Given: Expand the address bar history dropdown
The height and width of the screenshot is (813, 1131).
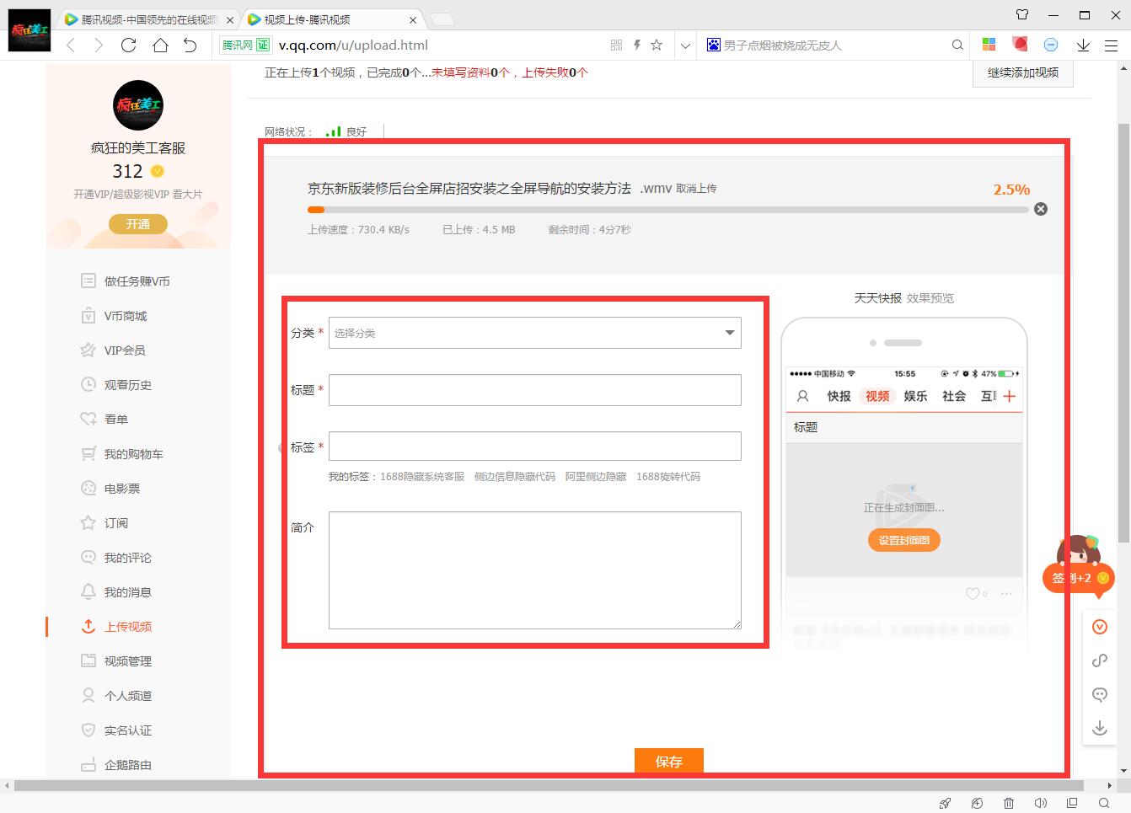Looking at the screenshot, I should click(x=686, y=45).
